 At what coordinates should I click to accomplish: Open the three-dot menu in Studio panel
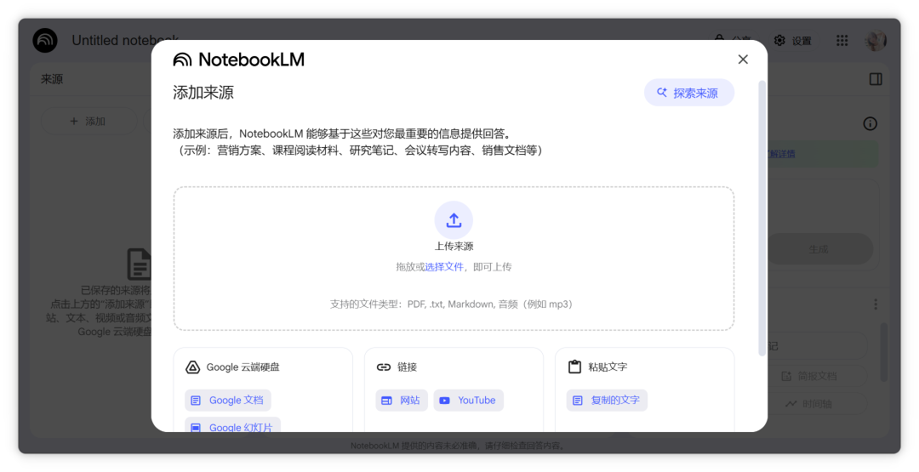coord(876,304)
